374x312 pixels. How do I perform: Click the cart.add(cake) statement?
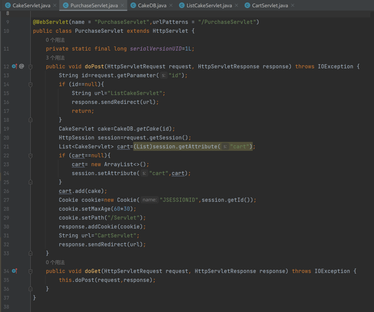pos(83,191)
